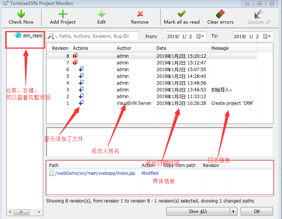Click the project tree horizontal scrollbar thumb
Viewport: 282px width, 219px height.
pos(21,212)
